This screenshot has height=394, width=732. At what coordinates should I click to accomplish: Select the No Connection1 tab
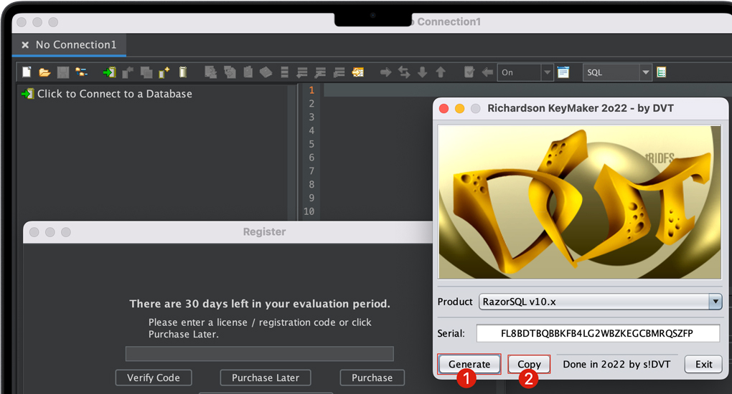coord(69,44)
